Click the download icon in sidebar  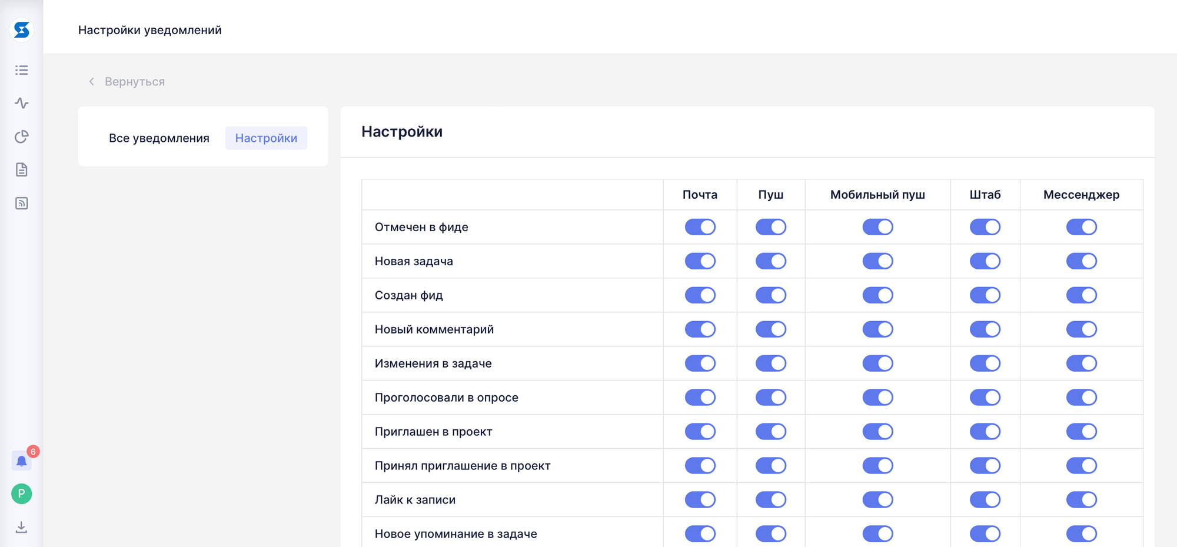pos(22,527)
